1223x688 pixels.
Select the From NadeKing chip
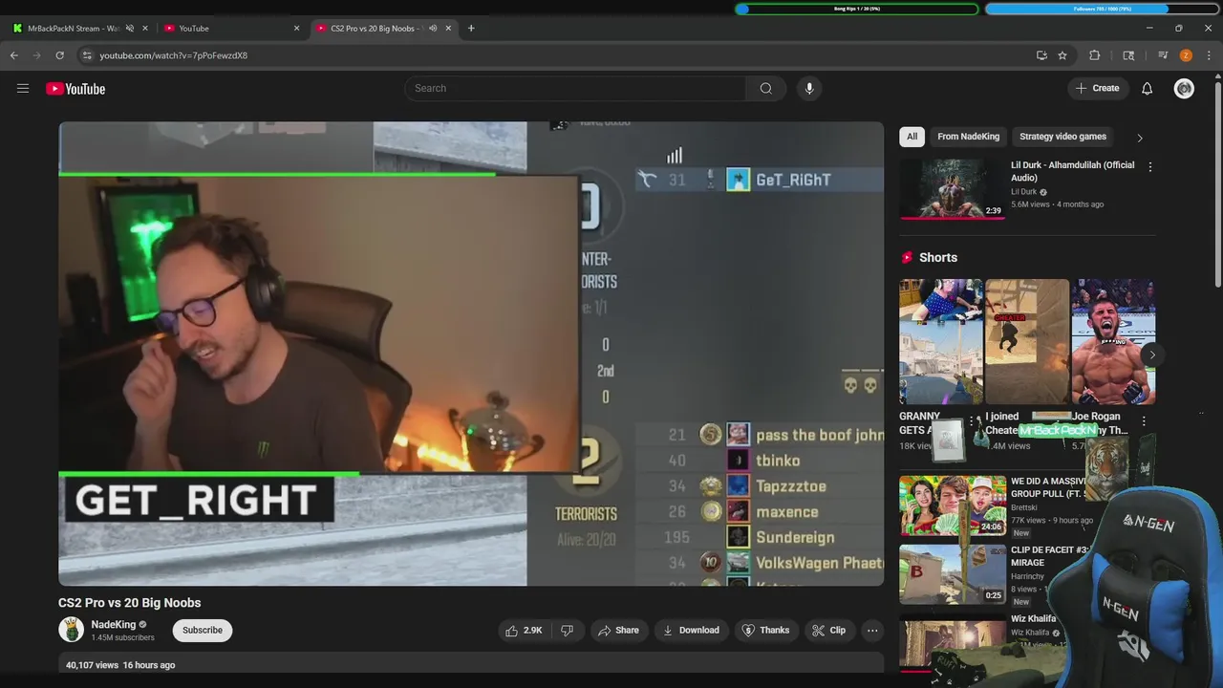968,137
